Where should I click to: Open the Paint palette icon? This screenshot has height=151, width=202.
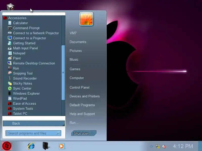pyautogui.click(x=10, y=58)
